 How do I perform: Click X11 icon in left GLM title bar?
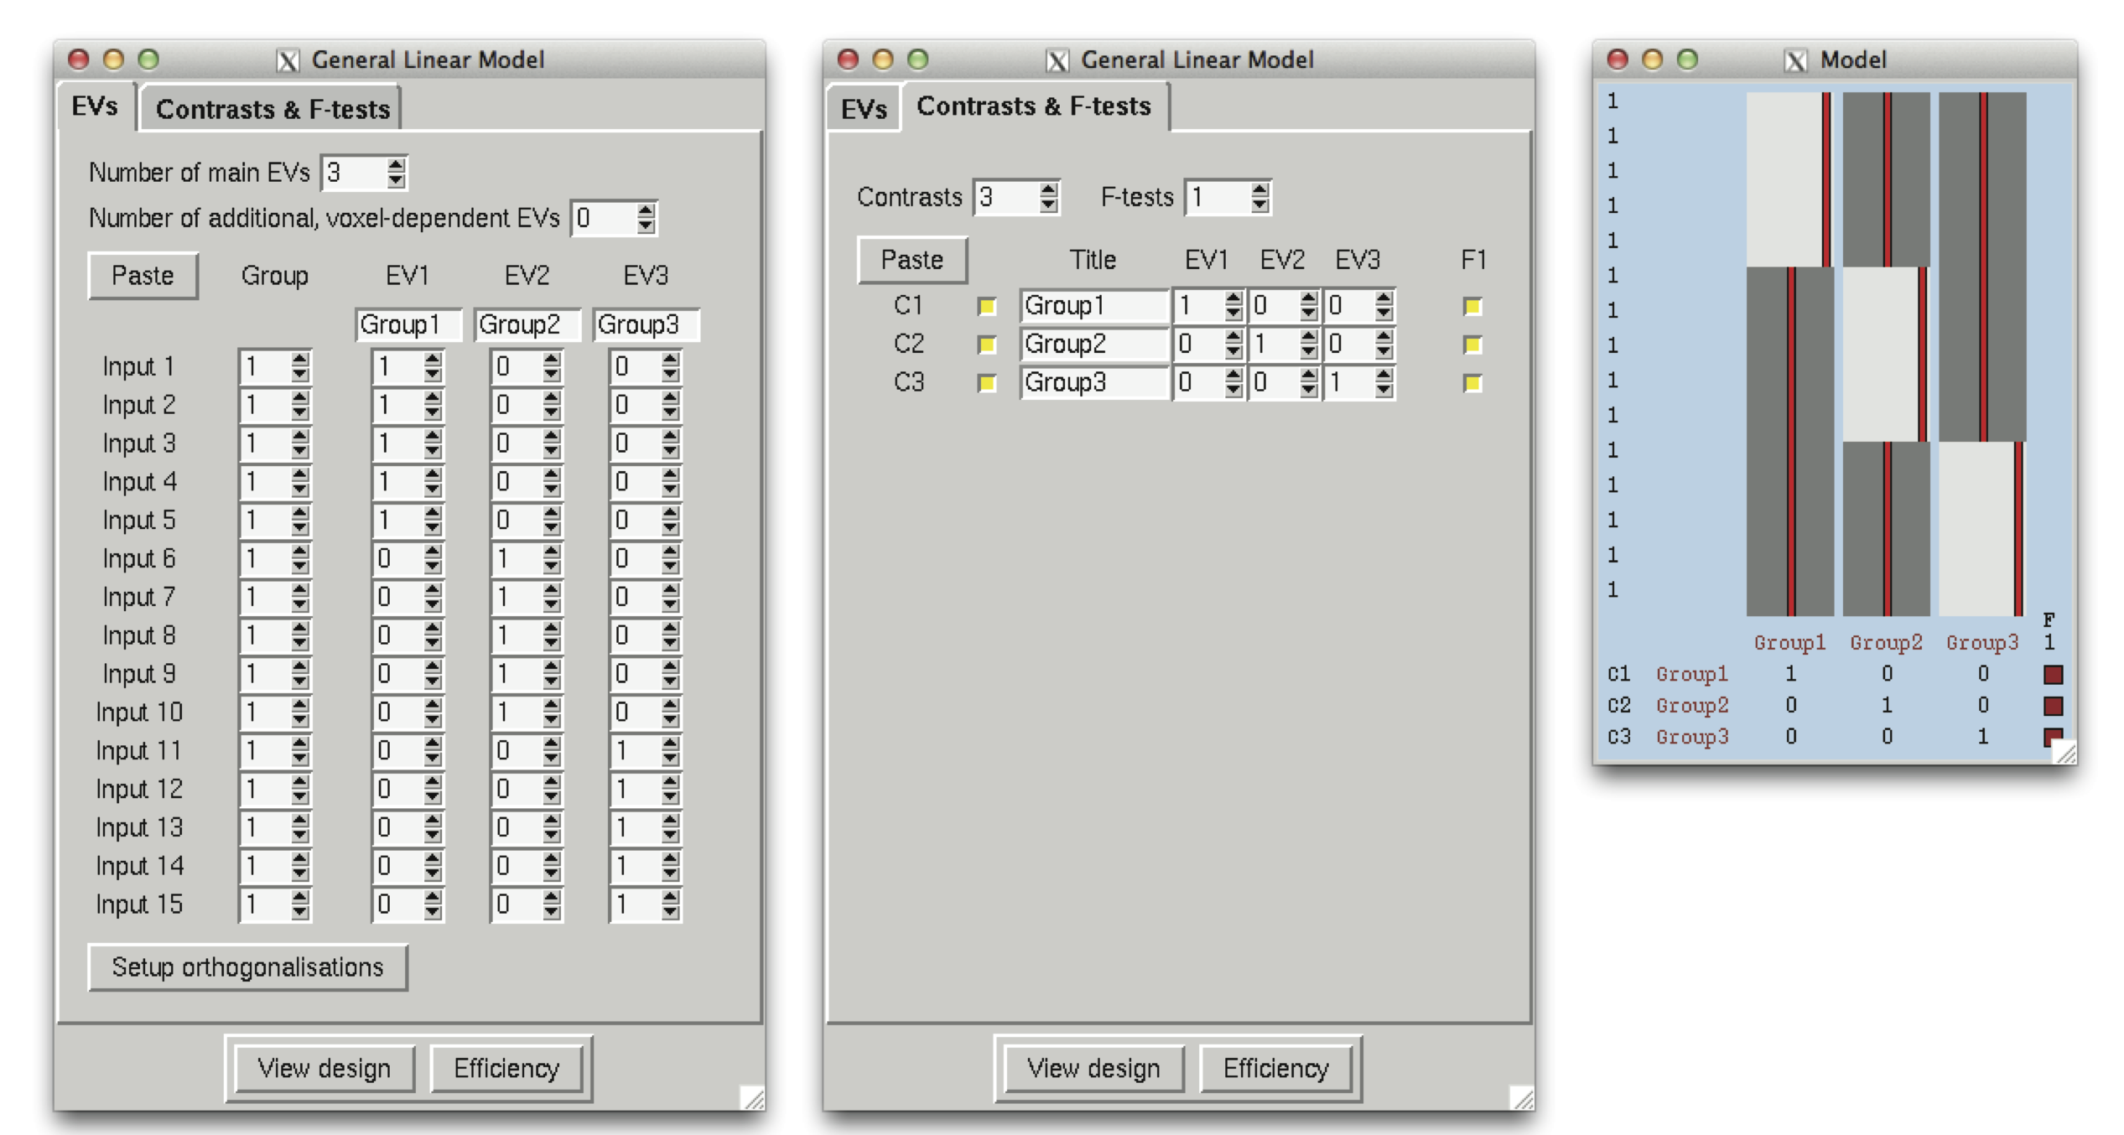pyautogui.click(x=288, y=60)
